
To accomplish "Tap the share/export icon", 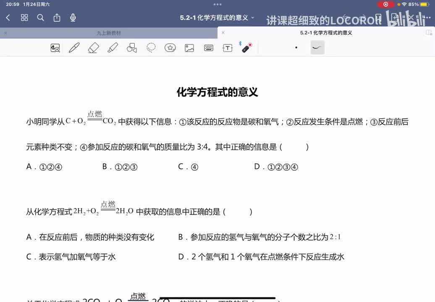I will pos(57,18).
